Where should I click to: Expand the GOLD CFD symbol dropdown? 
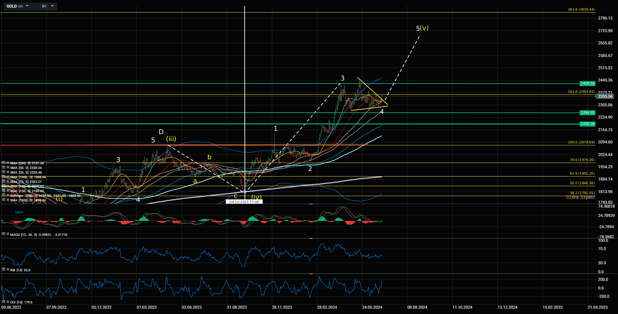click(x=27, y=6)
